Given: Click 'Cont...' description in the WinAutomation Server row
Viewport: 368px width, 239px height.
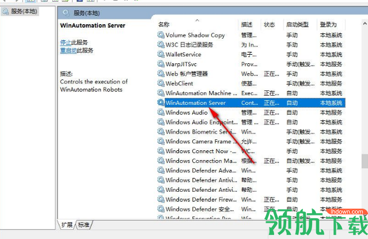Looking at the screenshot, I should pyautogui.click(x=249, y=103).
